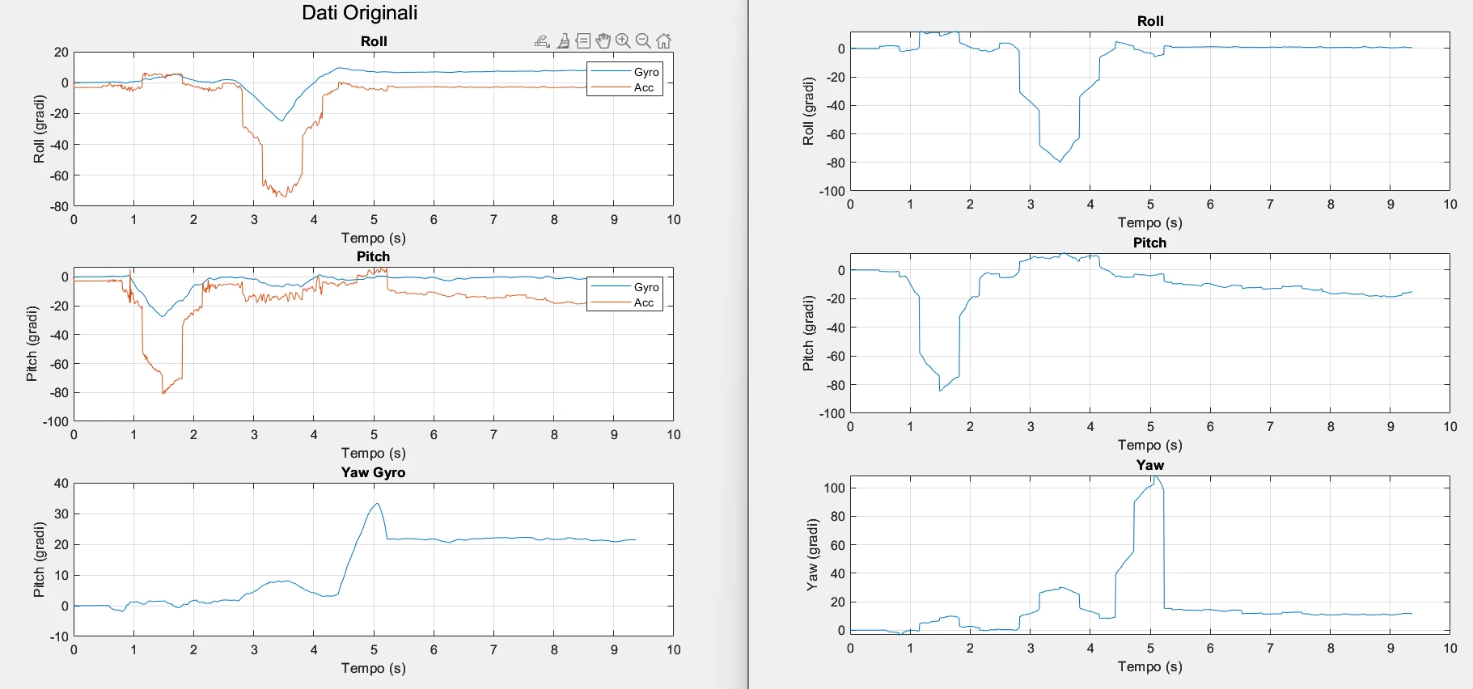The width and height of the screenshot is (1473, 689).
Task: Choose the Zoom In magnifier
Action: click(x=623, y=41)
